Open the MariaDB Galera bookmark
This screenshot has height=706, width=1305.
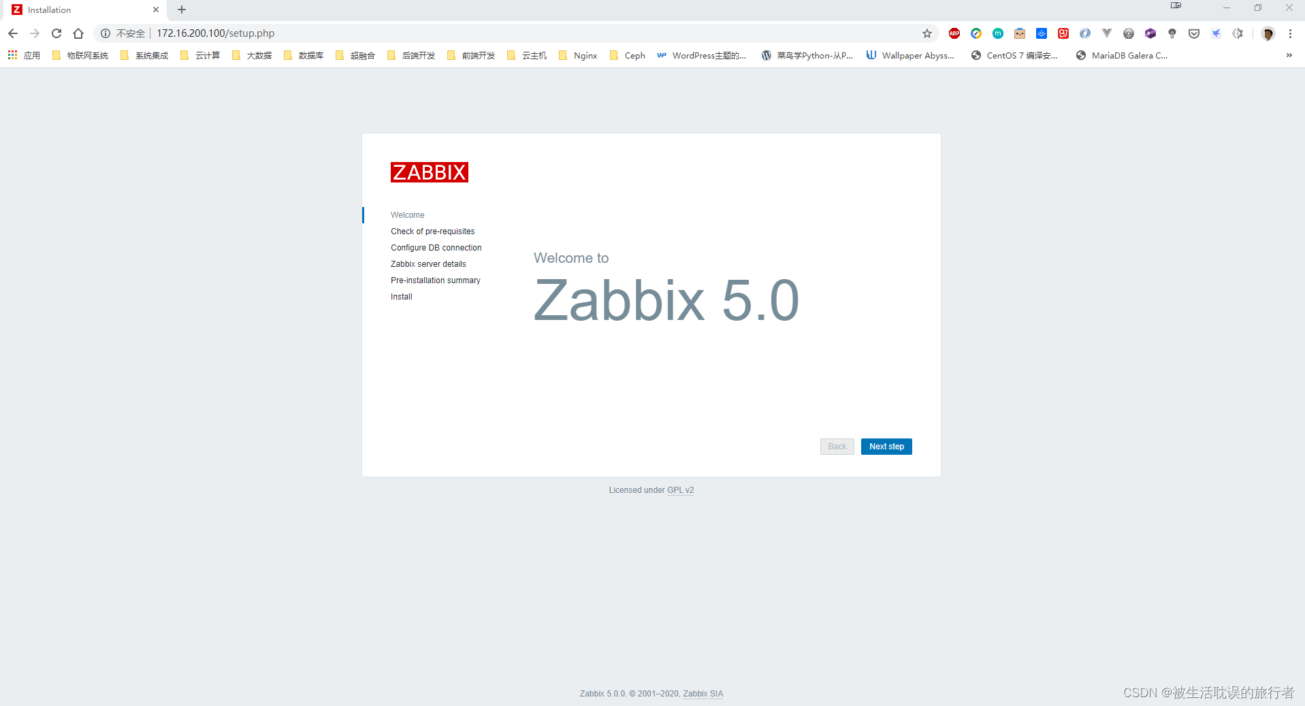(x=1122, y=55)
